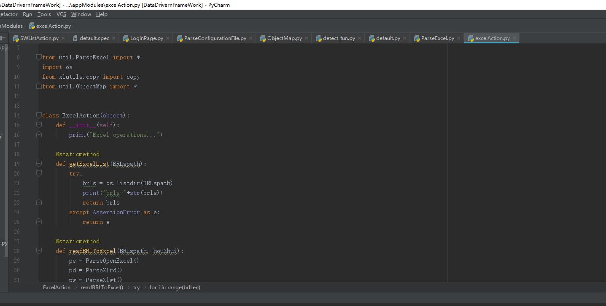This screenshot has width=606, height=306.
Task: Collapse the try block fold arrow at line 20
Action: pos(39,173)
